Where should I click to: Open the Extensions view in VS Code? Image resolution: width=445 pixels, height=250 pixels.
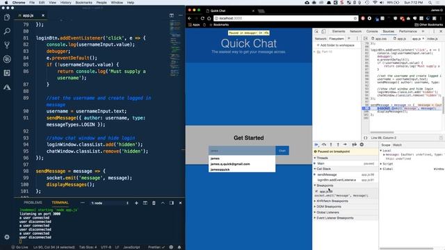tap(7, 73)
